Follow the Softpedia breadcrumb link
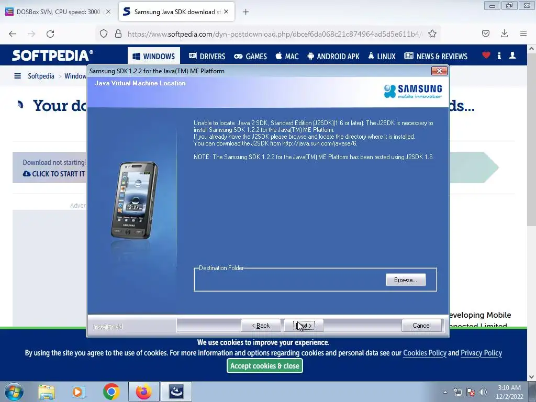Screen dimensions: 536x402 [x=41, y=76]
